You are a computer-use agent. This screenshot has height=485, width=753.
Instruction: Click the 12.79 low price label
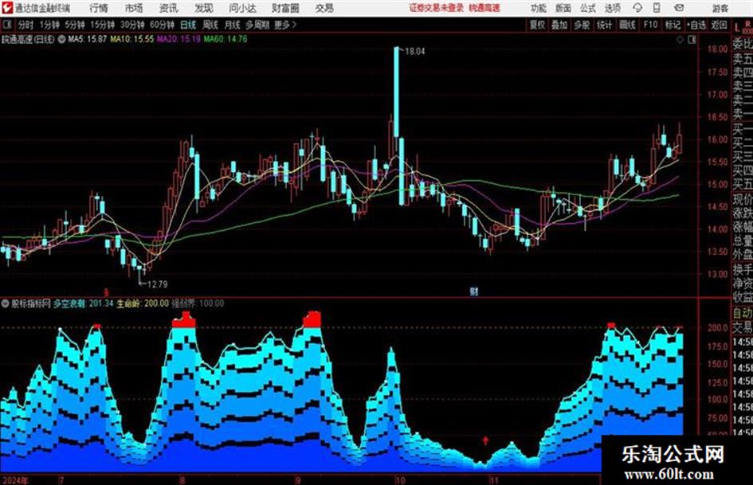coord(157,284)
